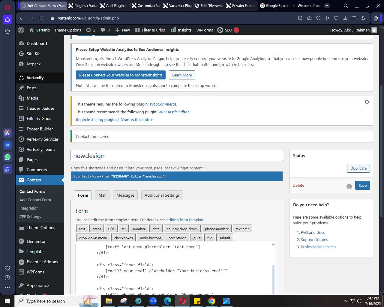
Task: Open comments bubble in admin bar
Action: coord(105,30)
